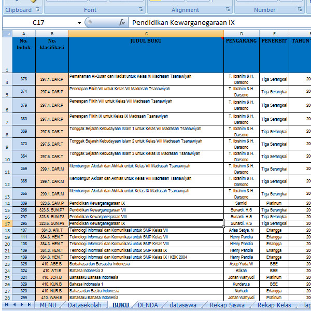Select row 4 header
The height and width of the screenshot is (311, 311).
tap(7, 79)
